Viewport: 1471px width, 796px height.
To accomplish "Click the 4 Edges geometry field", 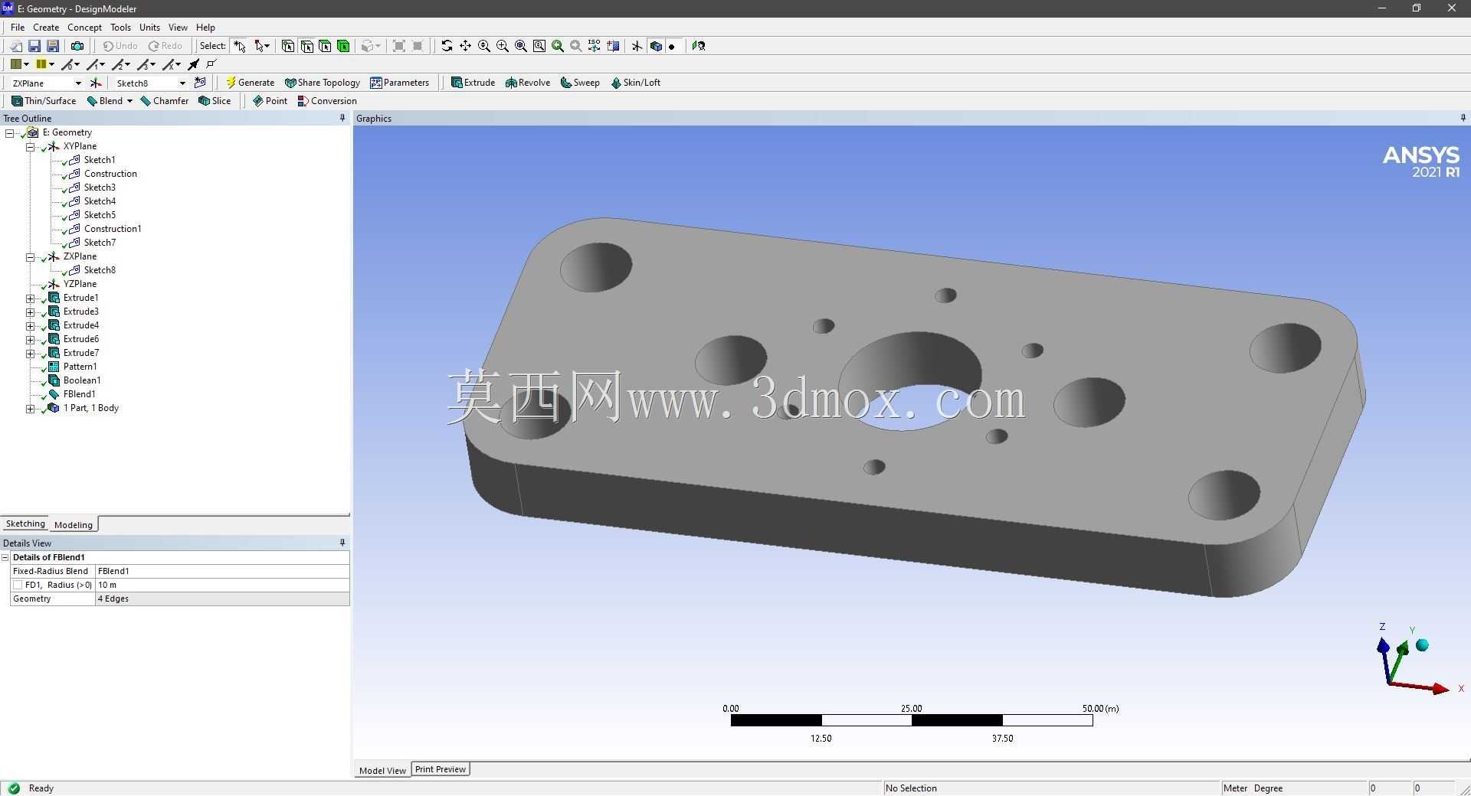I will tap(222, 599).
